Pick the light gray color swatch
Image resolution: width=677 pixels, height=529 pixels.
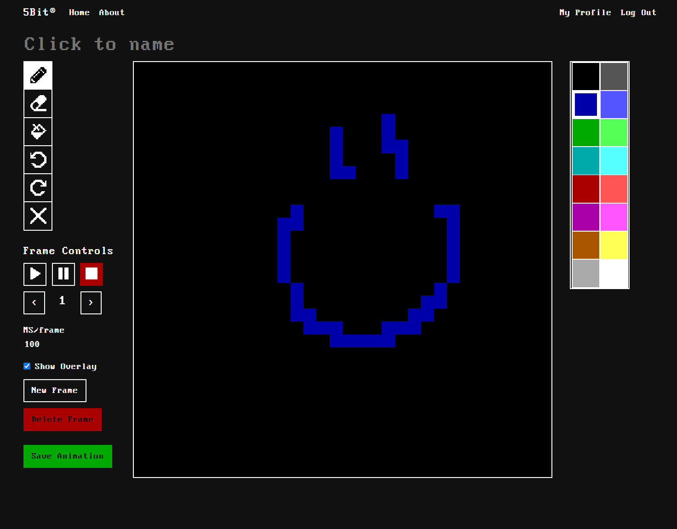click(x=586, y=273)
